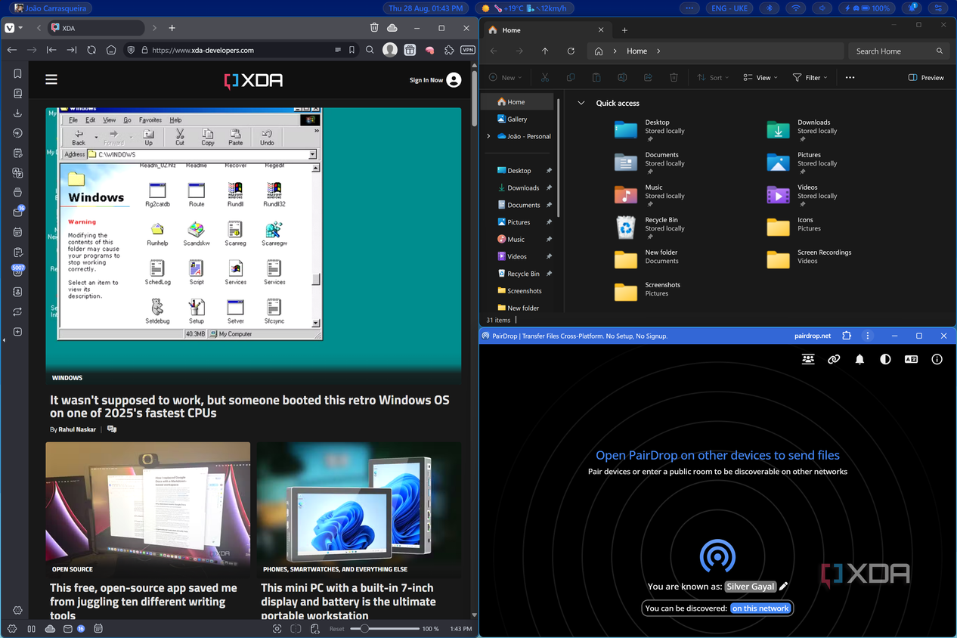Click Sign In Now on XDA

pos(435,80)
